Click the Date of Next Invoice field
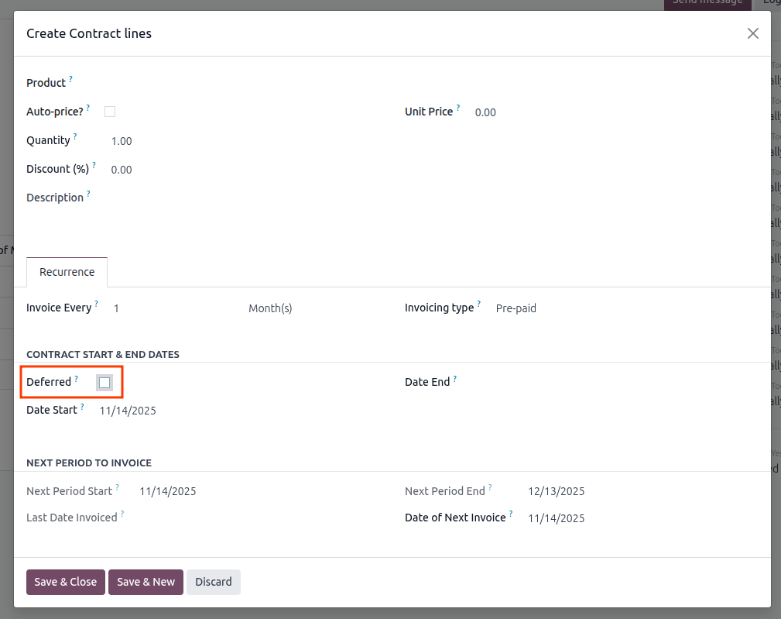 (x=641, y=518)
